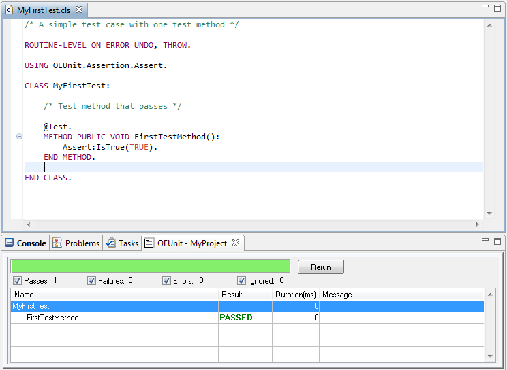The width and height of the screenshot is (507, 370).
Task: Click the END METHOD. line
Action: tap(70, 157)
